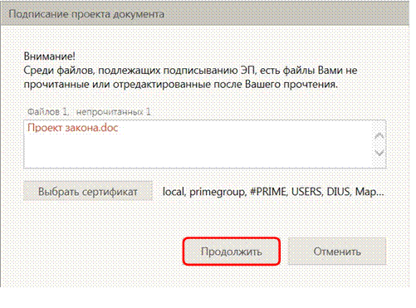
Task: Open the Выбрать сертификат dialog
Action: coord(88,191)
